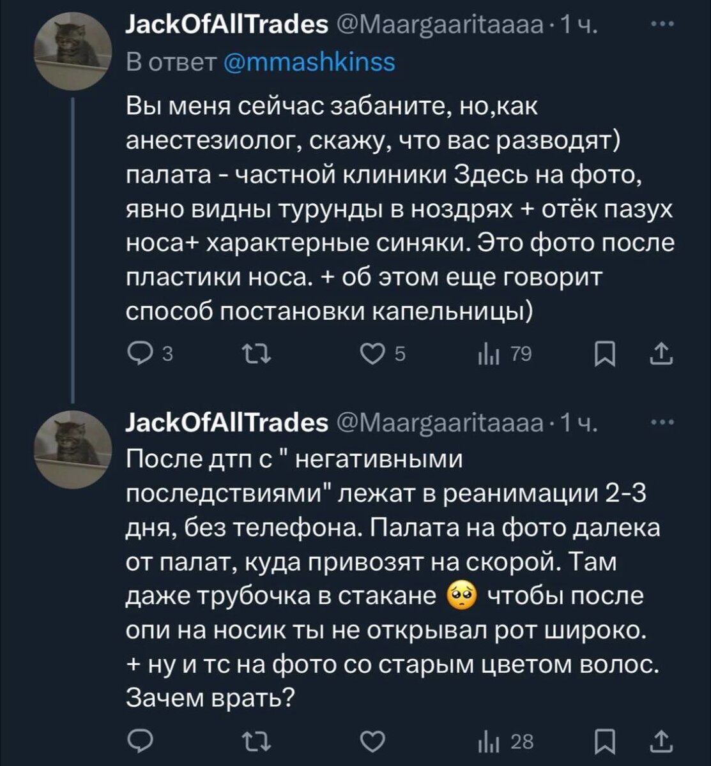Open the share icon on the second tweet
Viewport: 711px width, 766px height.
pyautogui.click(x=662, y=740)
